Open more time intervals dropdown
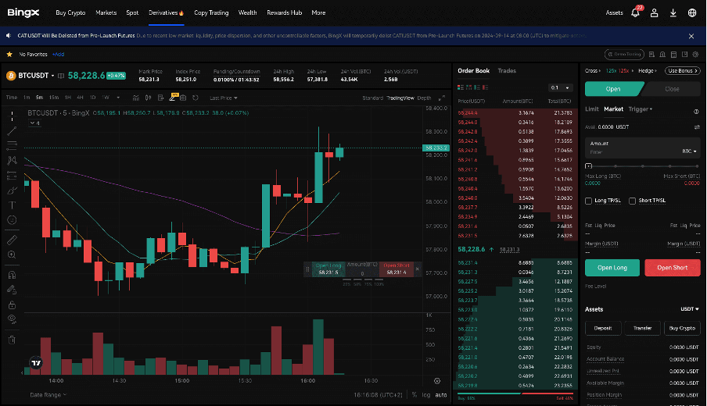 (118, 98)
